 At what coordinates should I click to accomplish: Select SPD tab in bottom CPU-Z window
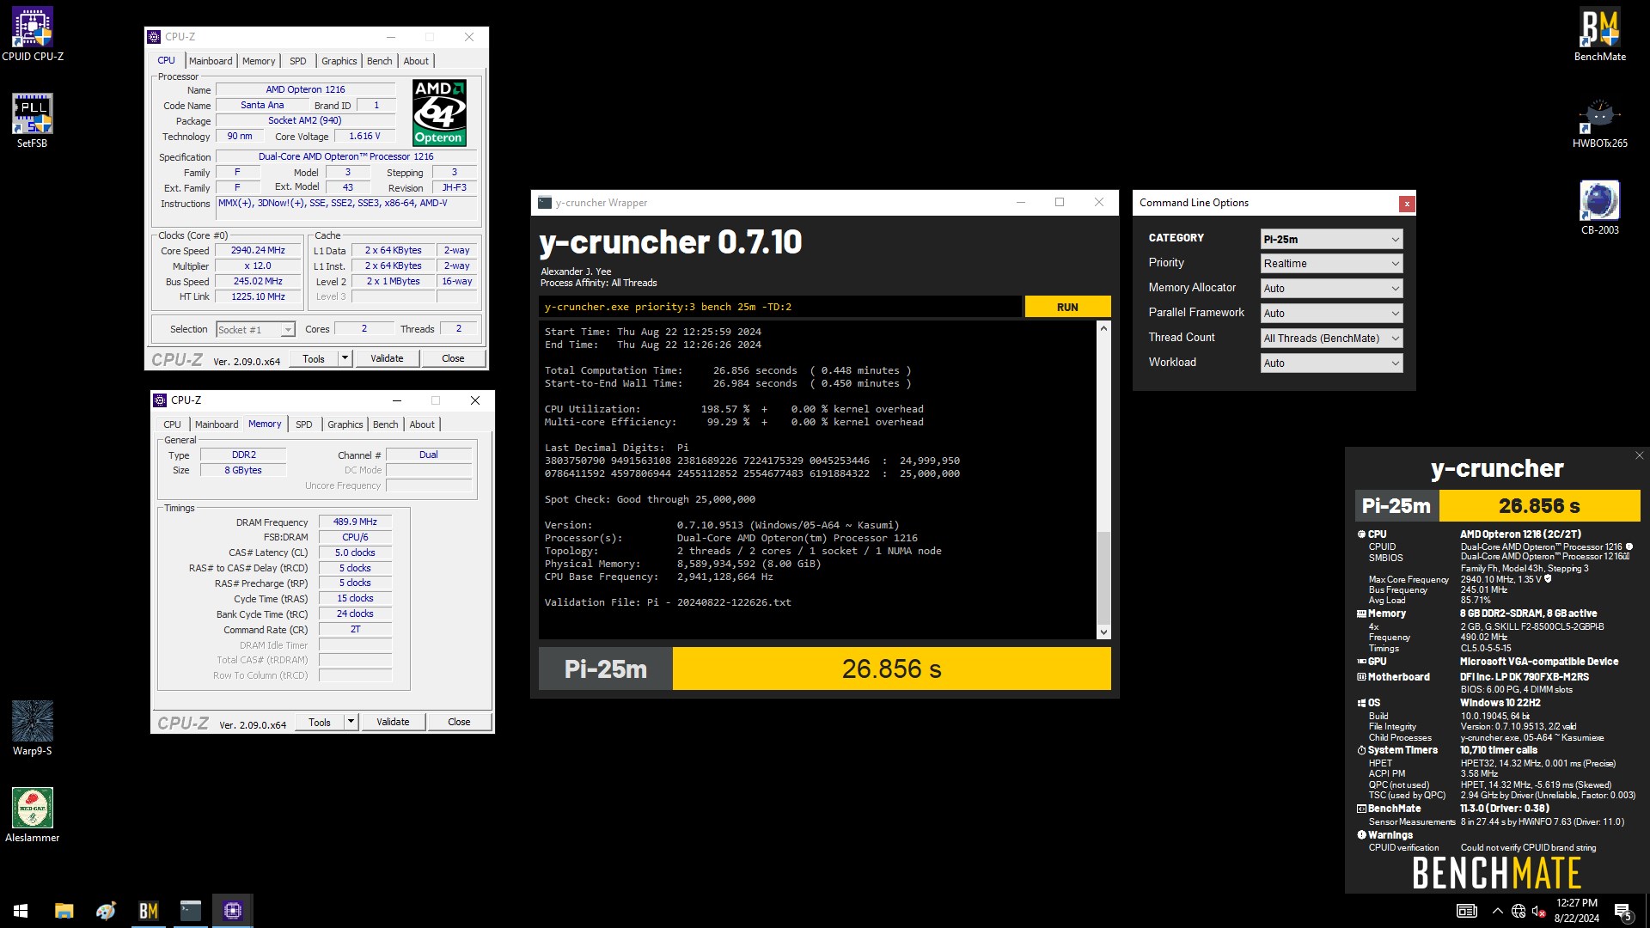point(304,424)
